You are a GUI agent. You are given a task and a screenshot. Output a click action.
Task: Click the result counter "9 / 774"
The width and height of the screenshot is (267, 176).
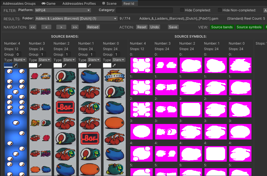point(125,19)
